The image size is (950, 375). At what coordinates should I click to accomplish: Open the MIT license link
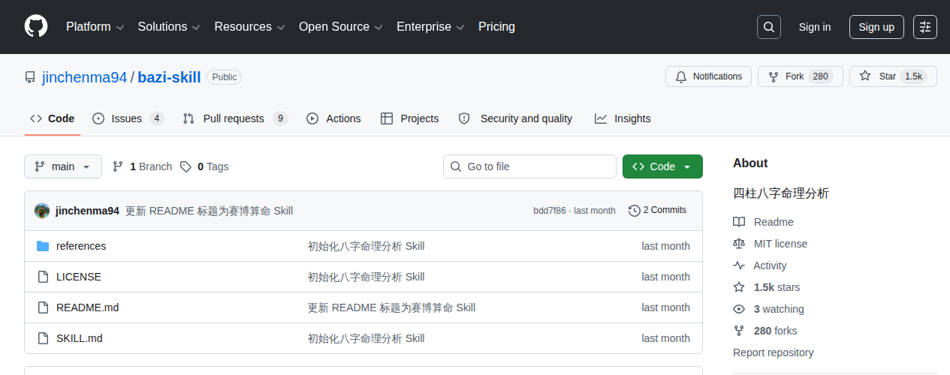pos(781,244)
